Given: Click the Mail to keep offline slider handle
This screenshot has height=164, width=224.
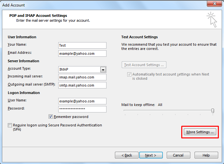Looking at the screenshot, I should (x=213, y=111).
